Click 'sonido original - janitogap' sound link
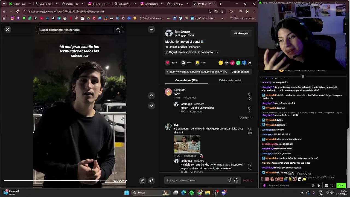 185,47
